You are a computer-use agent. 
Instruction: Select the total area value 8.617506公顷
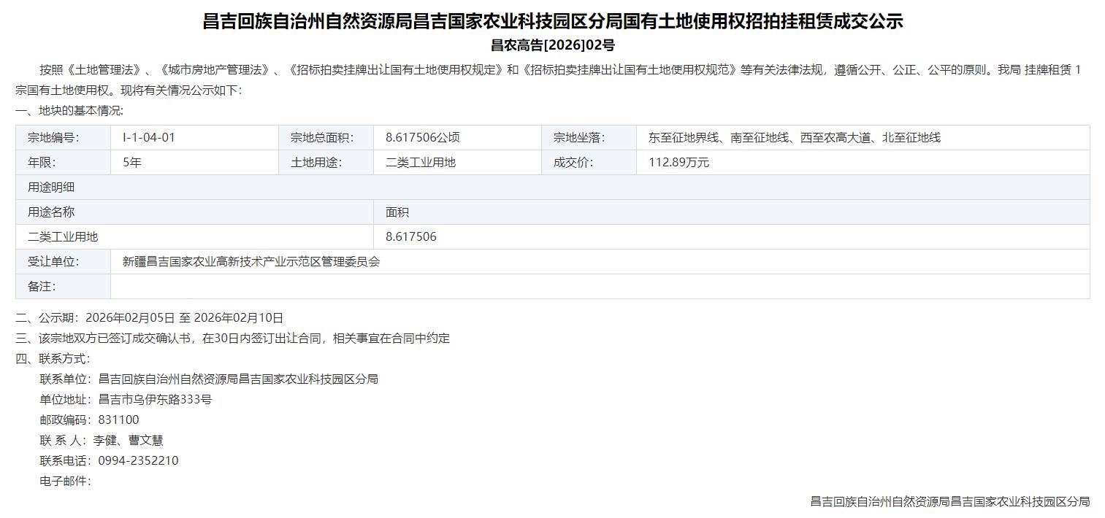click(x=422, y=137)
